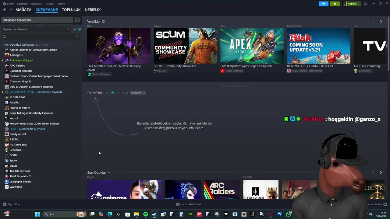Viewport: 390px width, 219px height.
Task: Open the TOPLULUK tab
Action: tap(71, 10)
